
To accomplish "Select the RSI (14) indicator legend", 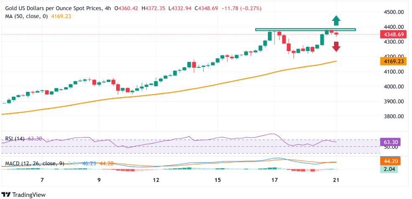I will [15, 139].
